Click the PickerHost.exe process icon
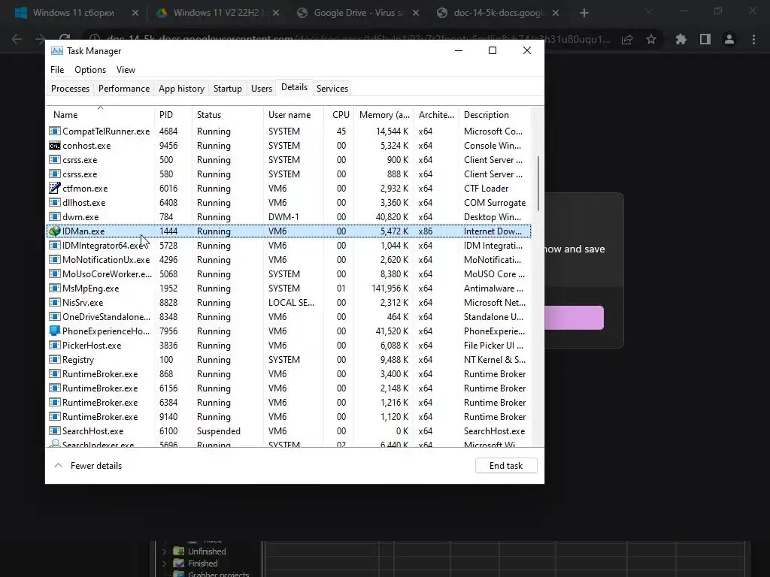This screenshot has width=770, height=577. point(54,346)
